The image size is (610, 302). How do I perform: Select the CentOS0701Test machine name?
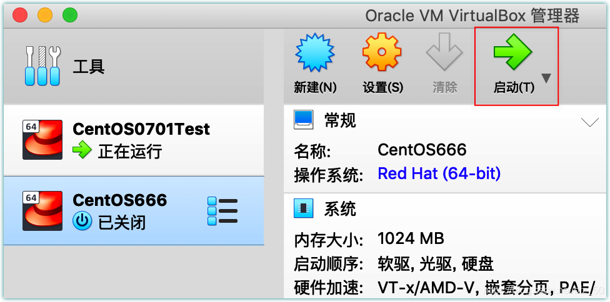pyautogui.click(x=141, y=129)
